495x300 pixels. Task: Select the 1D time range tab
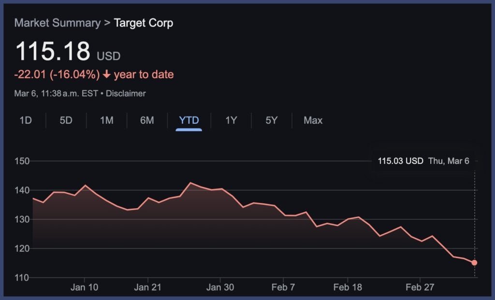[26, 120]
